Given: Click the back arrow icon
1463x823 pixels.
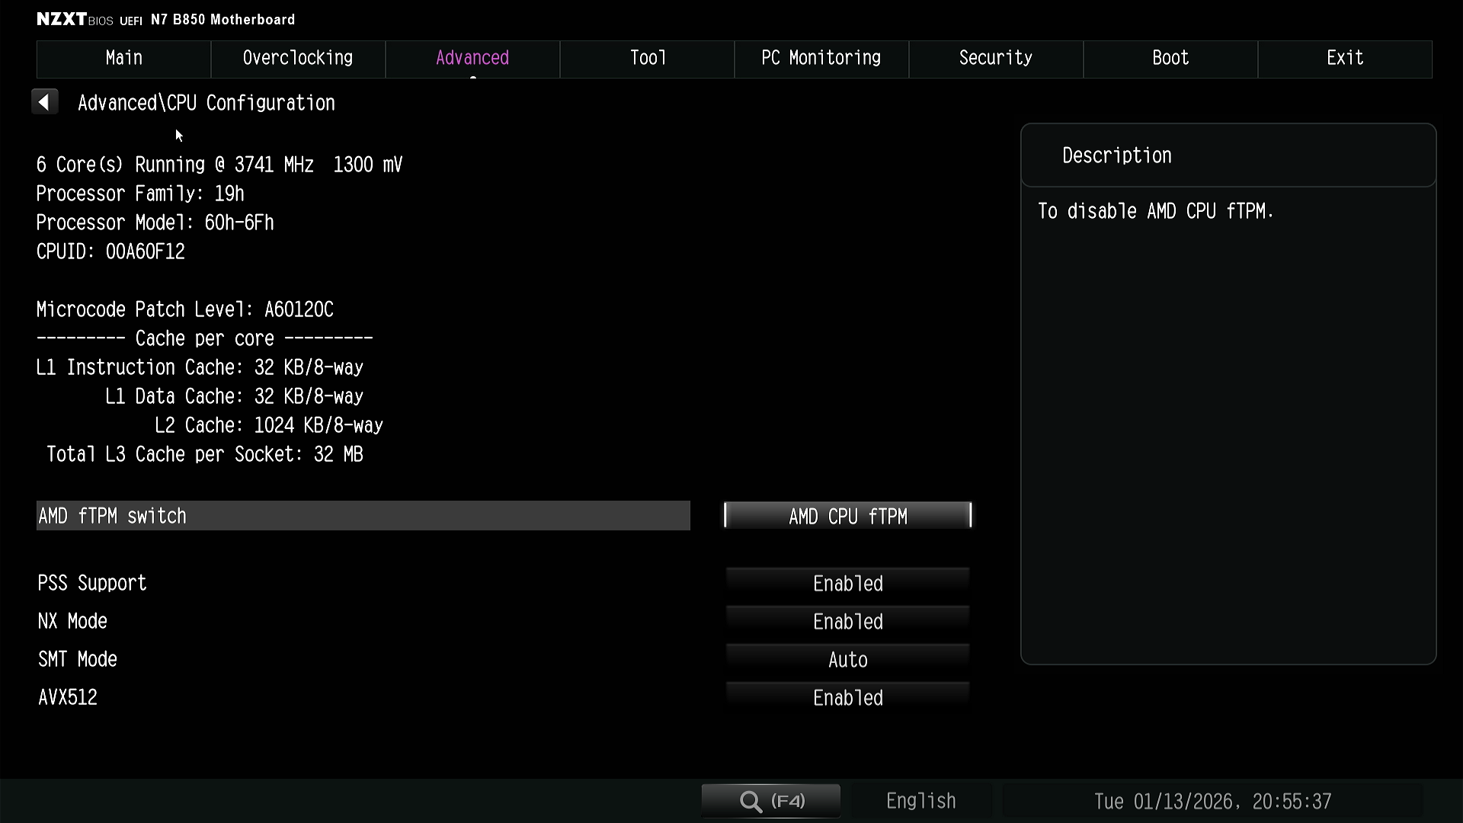Looking at the screenshot, I should pyautogui.click(x=45, y=102).
